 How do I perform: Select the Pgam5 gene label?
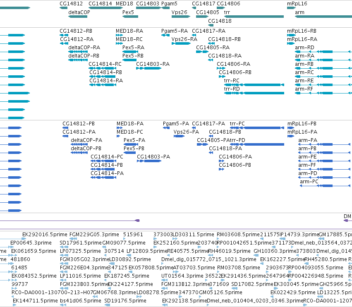[169, 4]
